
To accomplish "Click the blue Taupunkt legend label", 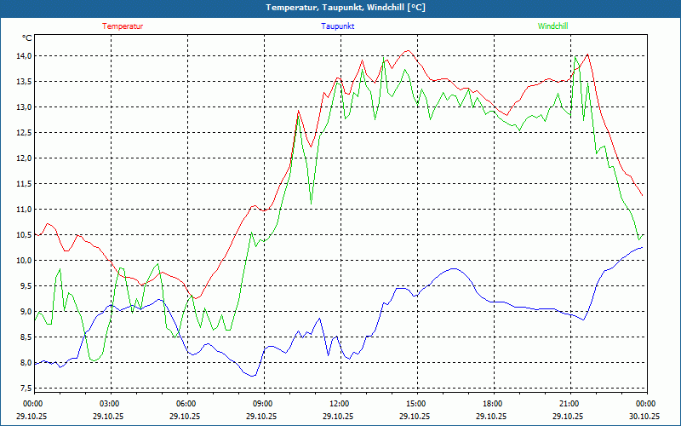I will point(338,26).
